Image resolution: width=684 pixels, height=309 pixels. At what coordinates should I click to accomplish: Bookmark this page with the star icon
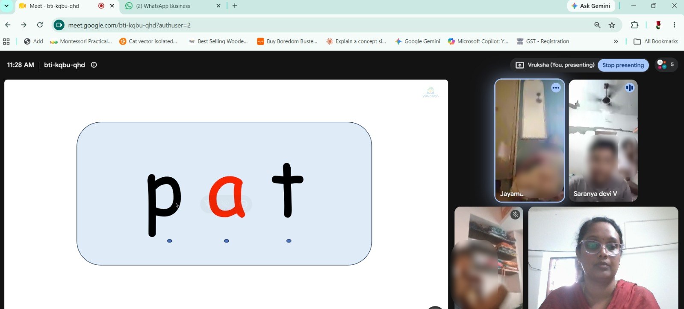click(612, 25)
